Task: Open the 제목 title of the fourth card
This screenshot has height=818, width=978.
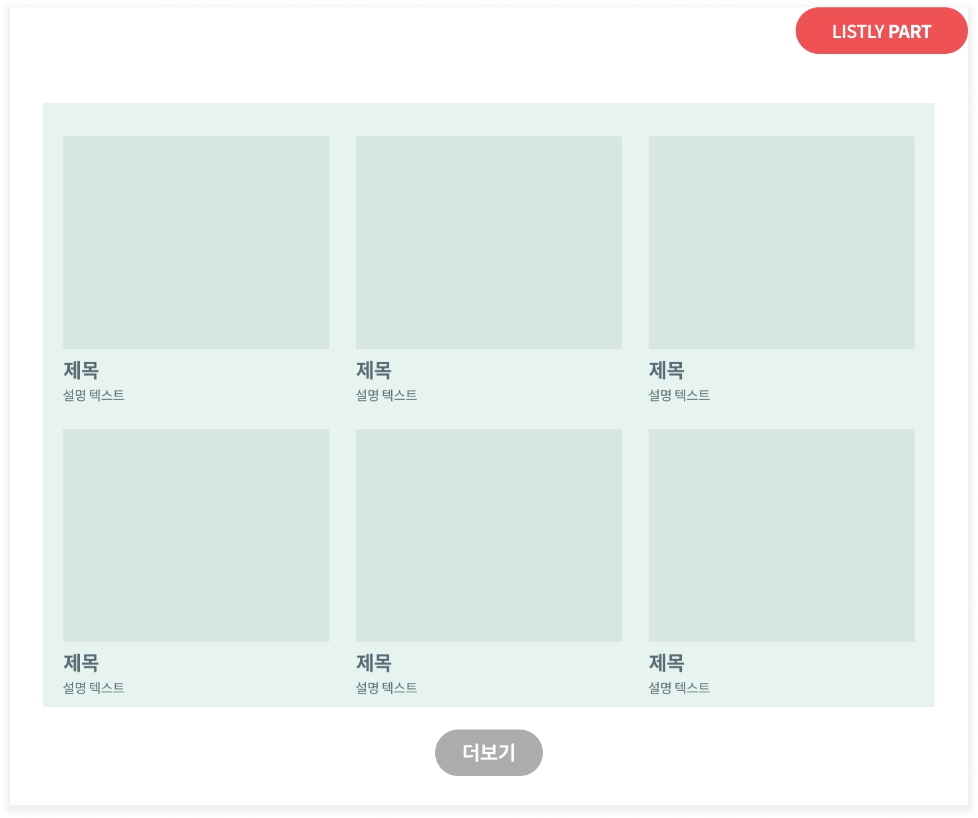Action: point(81,663)
